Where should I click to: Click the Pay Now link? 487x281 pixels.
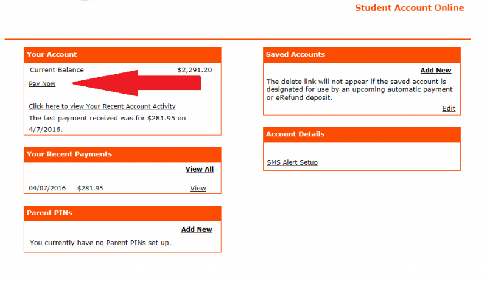click(x=42, y=84)
